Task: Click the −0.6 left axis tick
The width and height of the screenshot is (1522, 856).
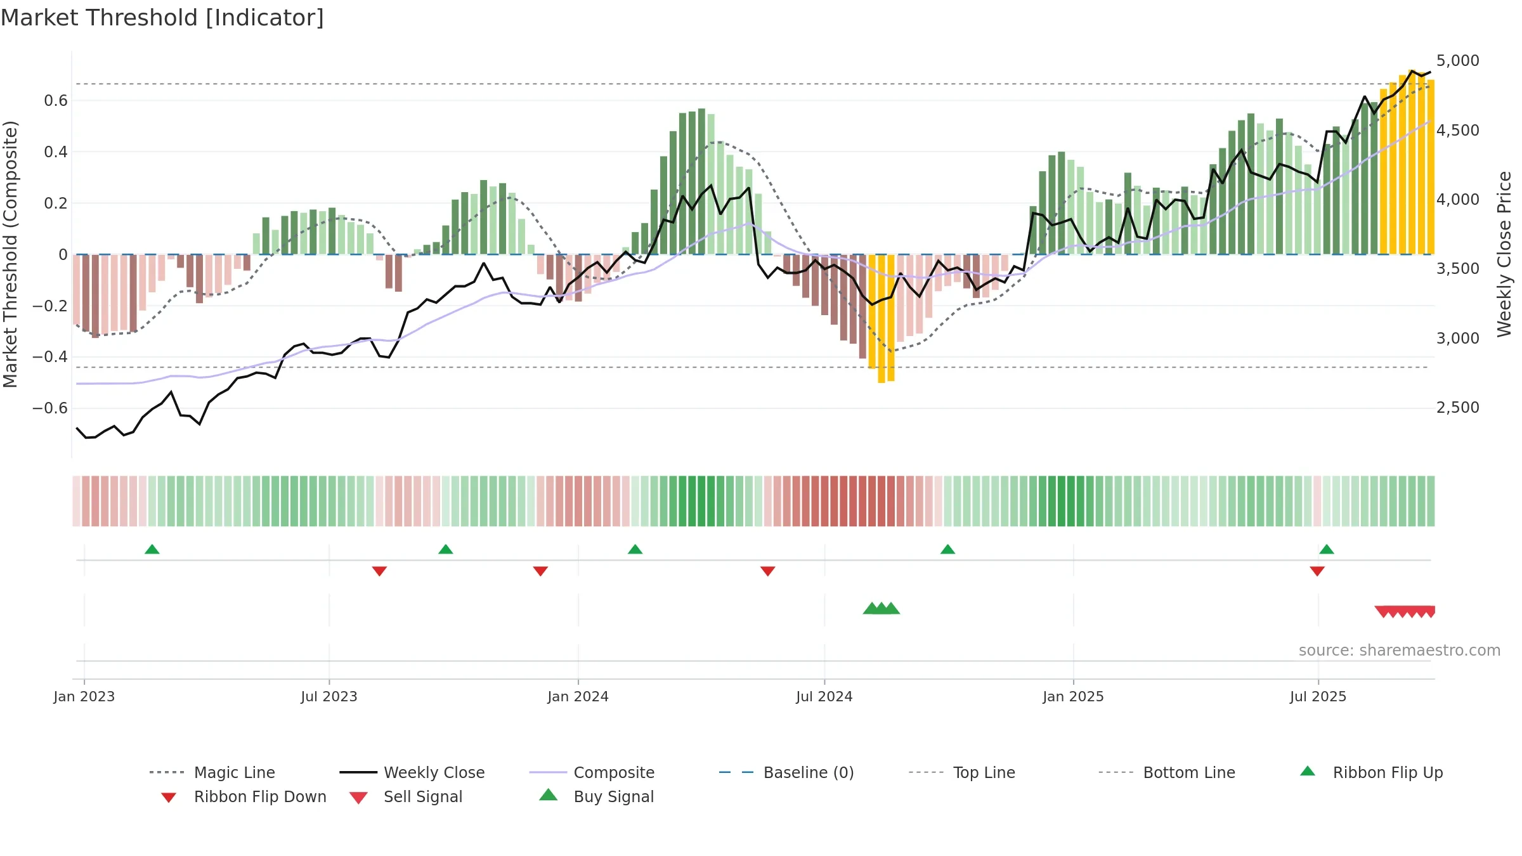Action: pos(50,408)
